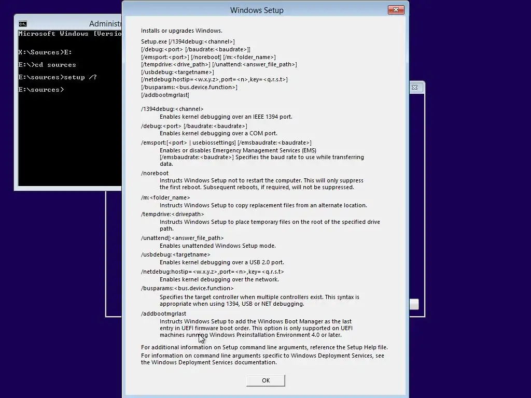Click the '/tempdrive:<drivepath>' option heading
This screenshot has width=531, height=398.
point(172,214)
